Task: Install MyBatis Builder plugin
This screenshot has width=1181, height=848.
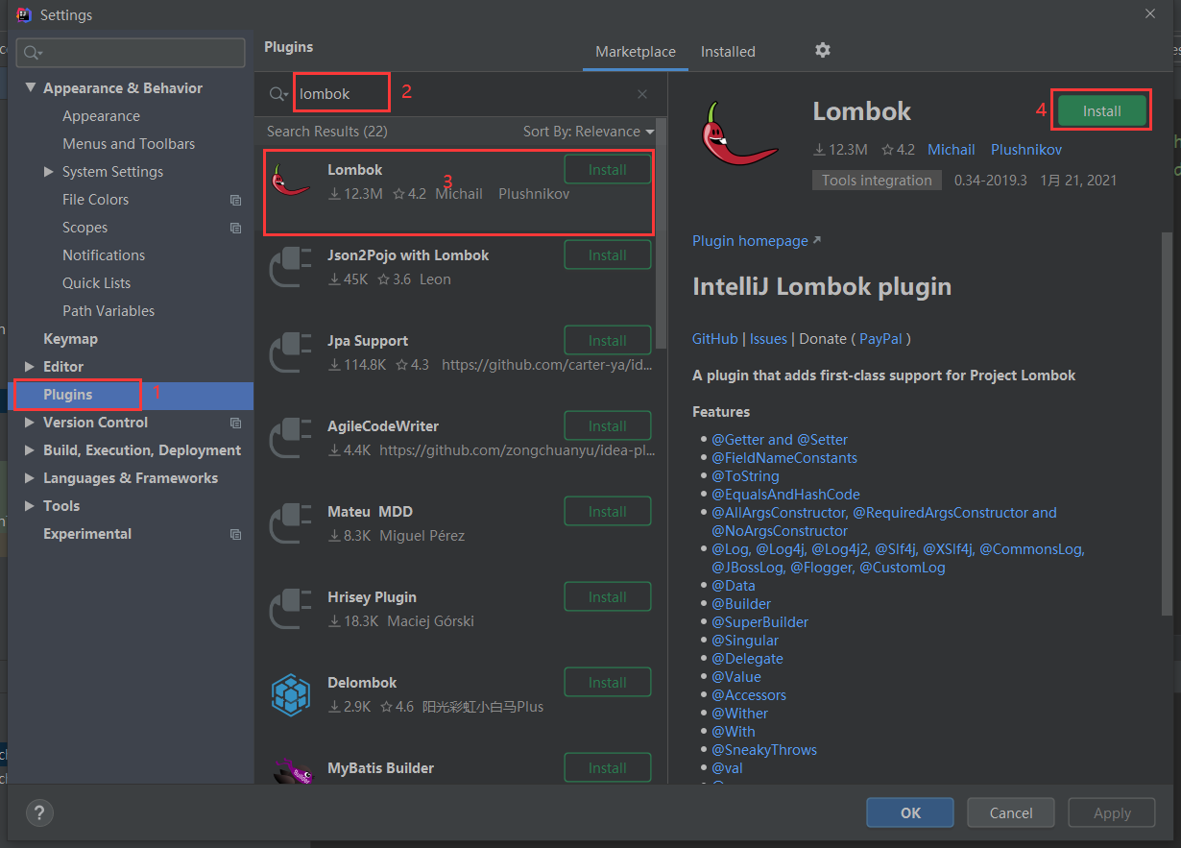Action: tap(608, 768)
